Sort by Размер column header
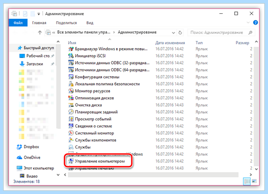 243,43
